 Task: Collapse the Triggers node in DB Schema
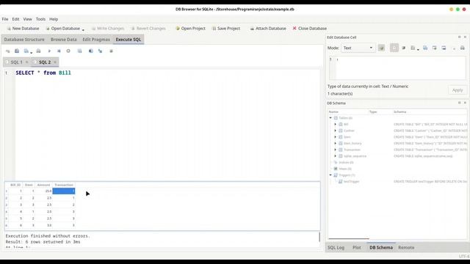[330, 175]
